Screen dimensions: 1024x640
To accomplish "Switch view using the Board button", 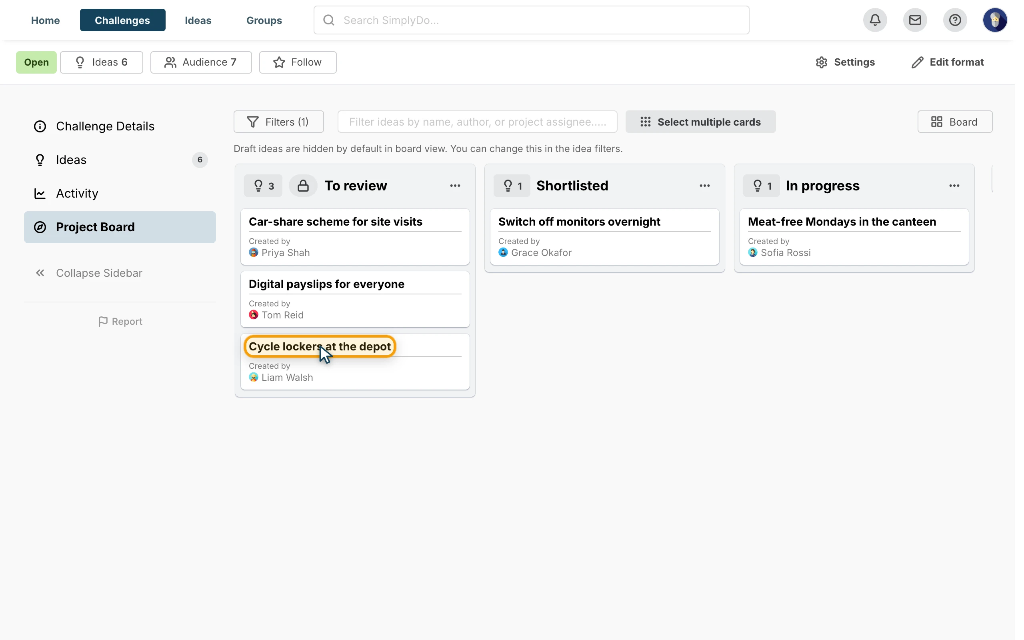I will [x=955, y=122].
